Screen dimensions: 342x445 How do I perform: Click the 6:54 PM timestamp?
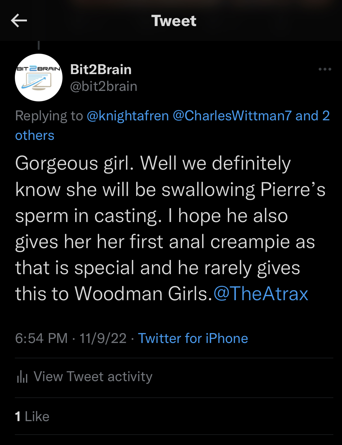point(41,338)
